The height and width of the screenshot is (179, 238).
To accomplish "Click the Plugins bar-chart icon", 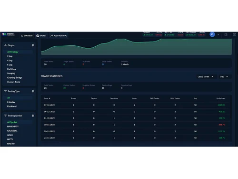I will point(6,45).
